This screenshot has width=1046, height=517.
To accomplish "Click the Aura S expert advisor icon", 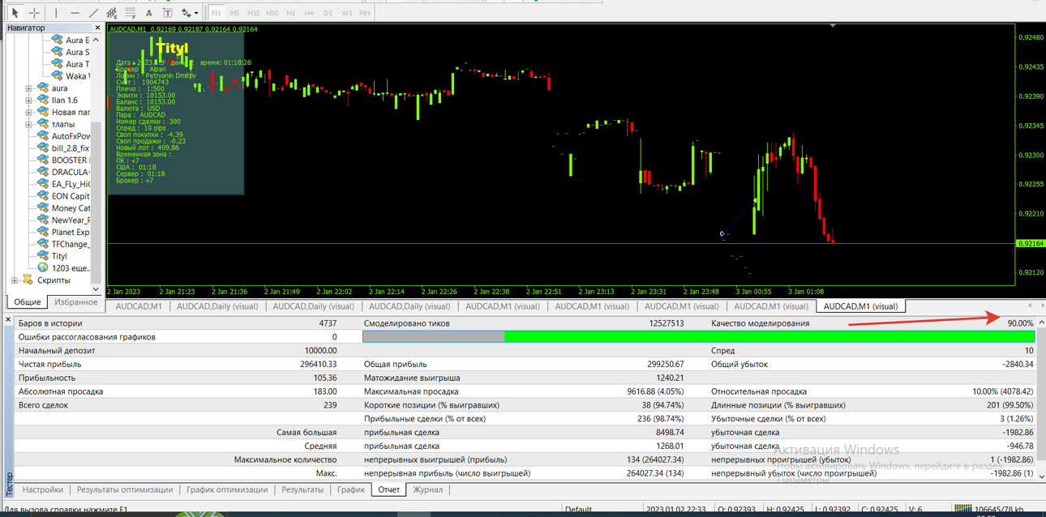I will pyautogui.click(x=56, y=52).
